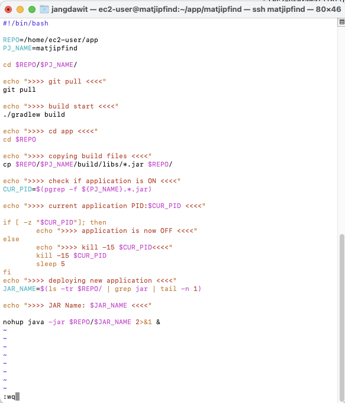Click the 'JAR_NAME=$(ls -tr $REPO/ ...)' line

click(102, 289)
